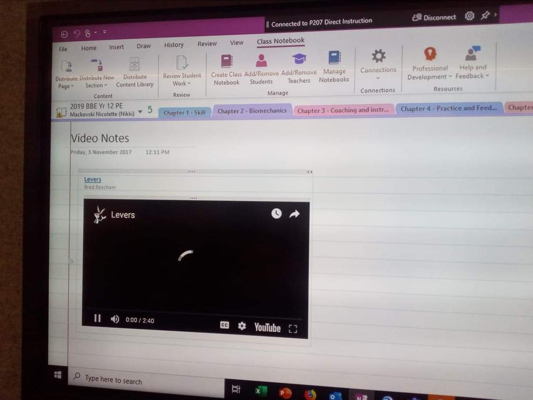Enter fullscreen on the Levers video
Image resolution: width=533 pixels, height=400 pixels.
click(x=293, y=329)
